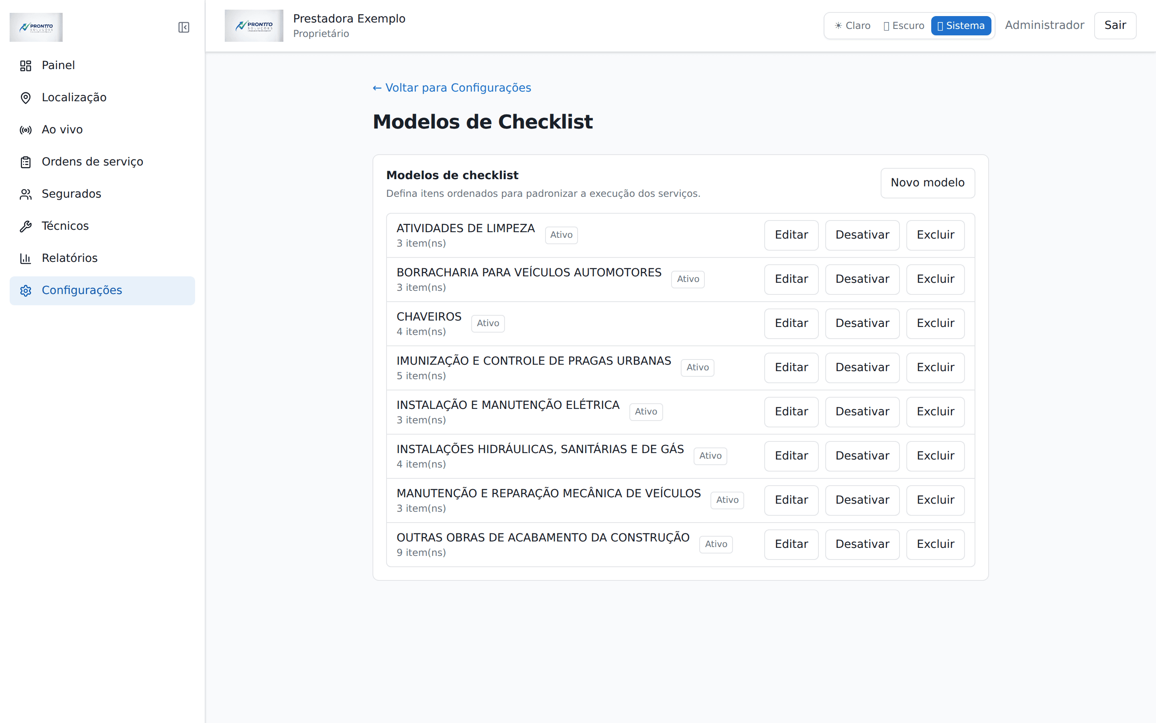This screenshot has width=1156, height=723.
Task: Deactivate the INSTALAÇÃO E MANUTENÇÃO ELÉTRICA model
Action: (x=862, y=412)
